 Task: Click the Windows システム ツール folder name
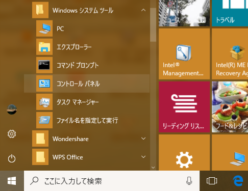(x=83, y=10)
